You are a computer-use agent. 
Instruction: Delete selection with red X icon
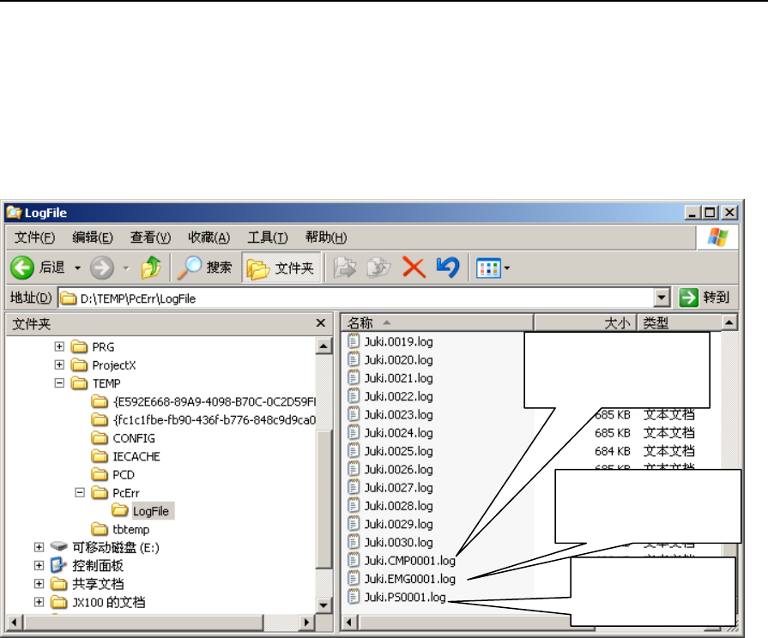click(414, 268)
